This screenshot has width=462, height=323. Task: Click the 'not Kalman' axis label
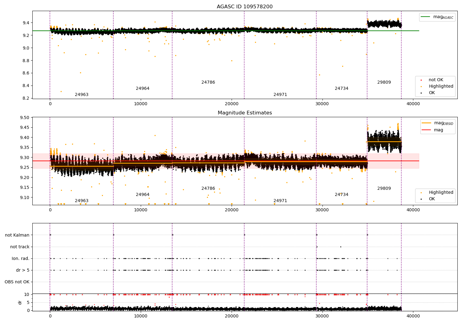point(17,235)
